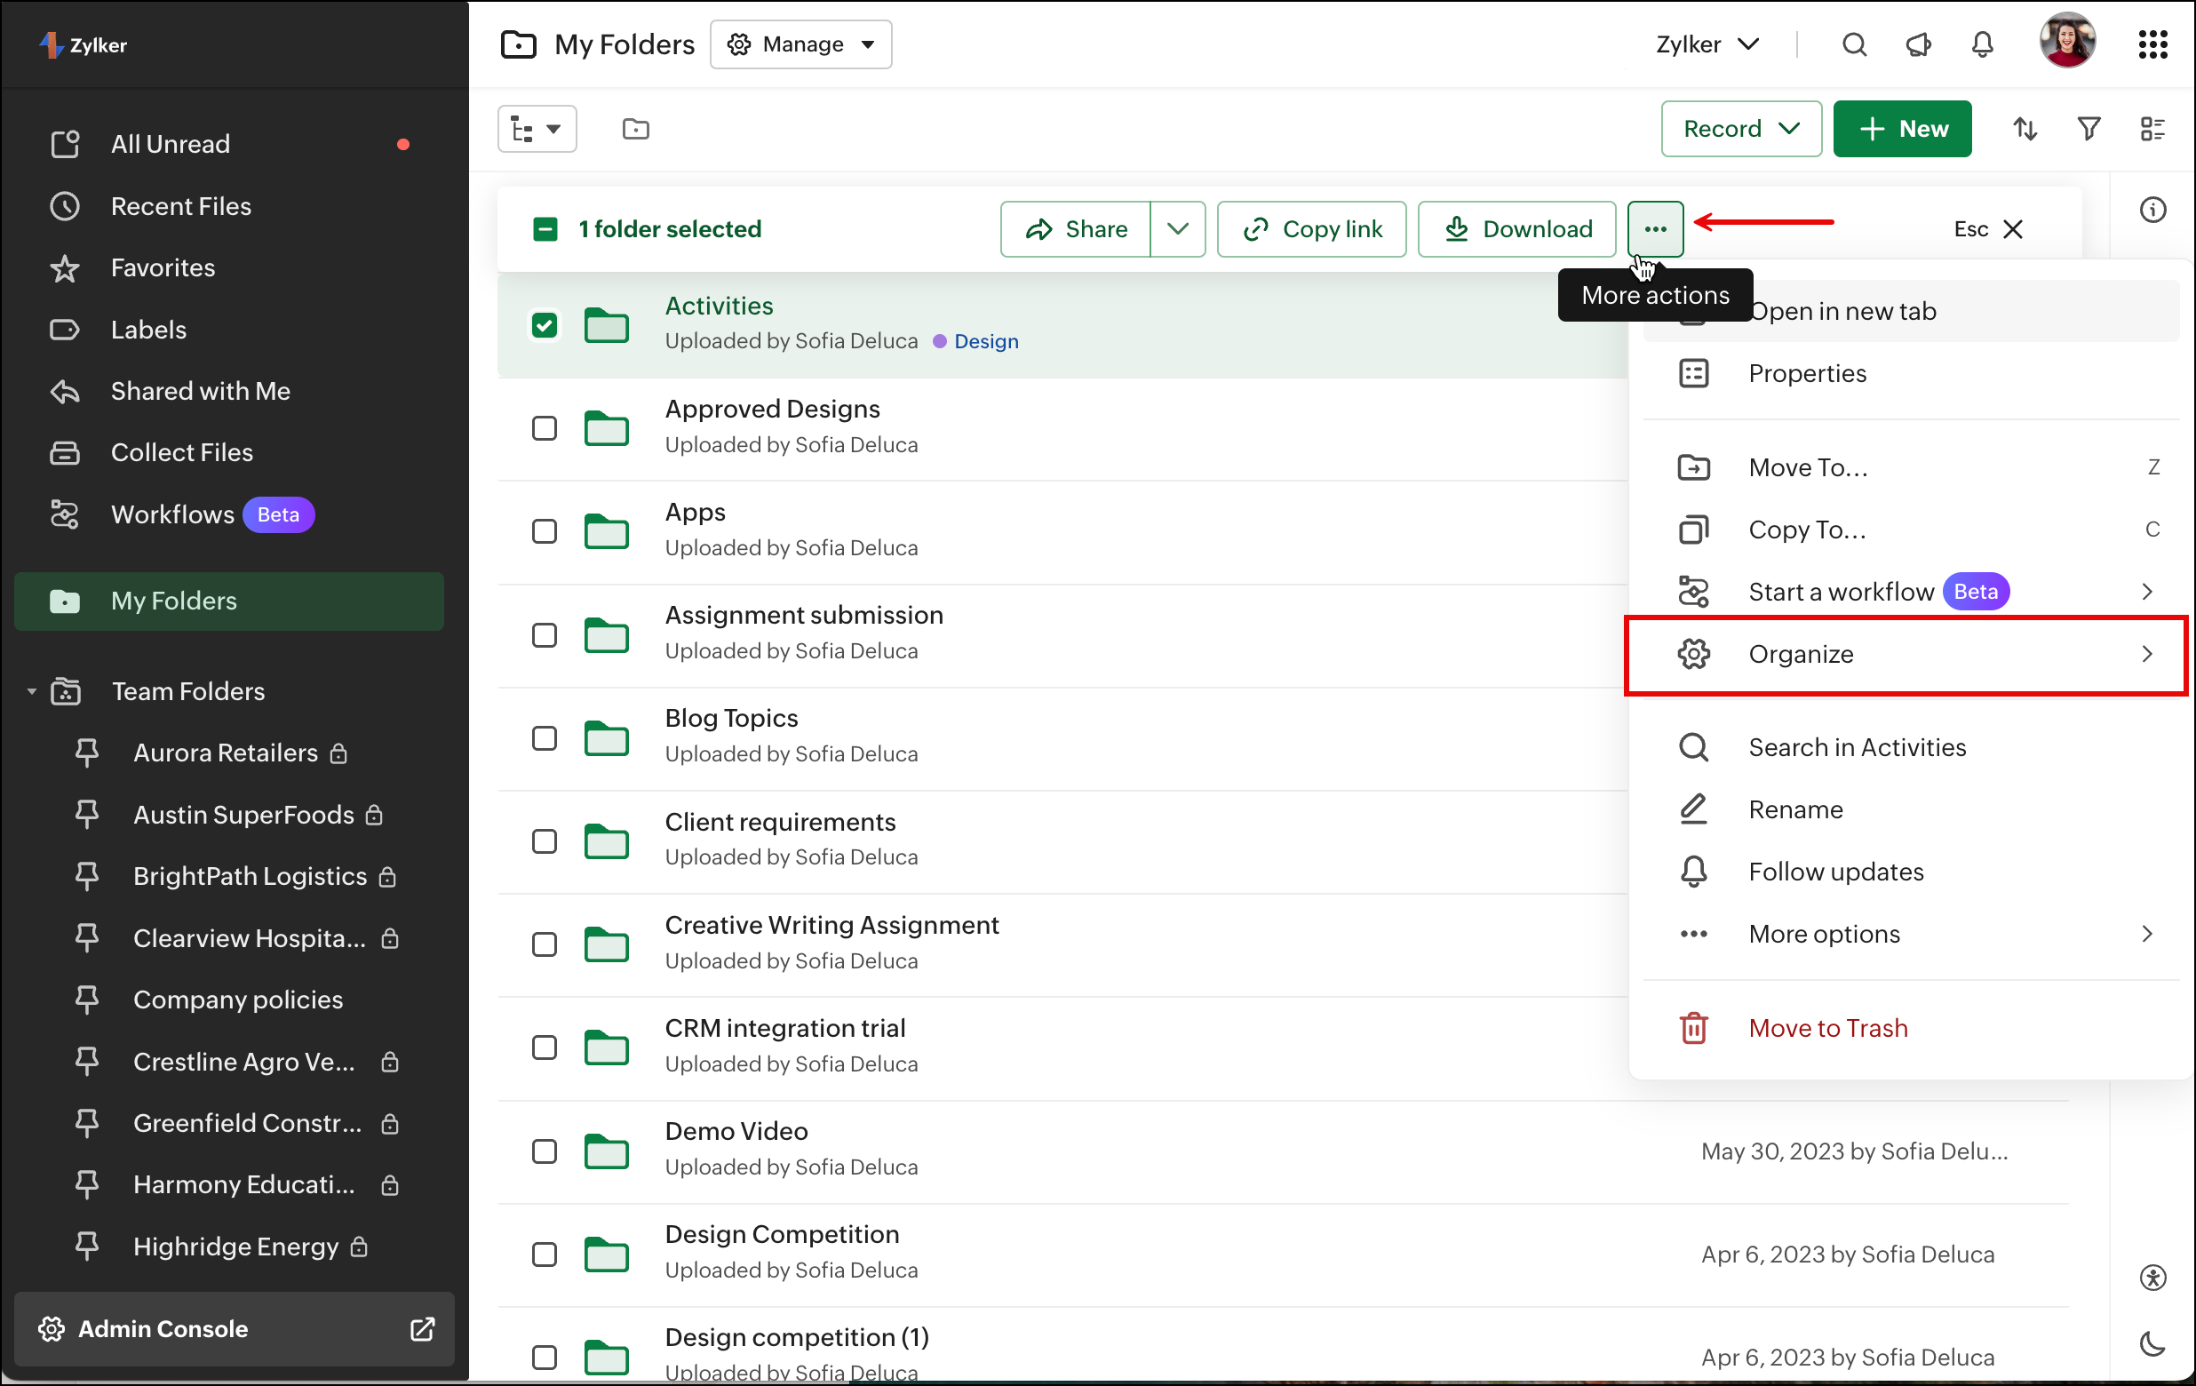Screen dimensions: 2196x1386
Task: Open Aurora Retailers team folder
Action: coord(226,753)
